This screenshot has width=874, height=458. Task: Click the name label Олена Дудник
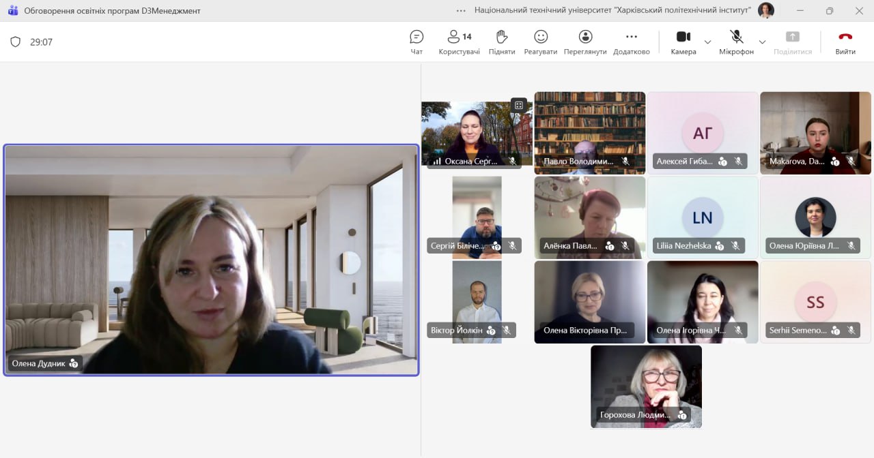tap(39, 363)
